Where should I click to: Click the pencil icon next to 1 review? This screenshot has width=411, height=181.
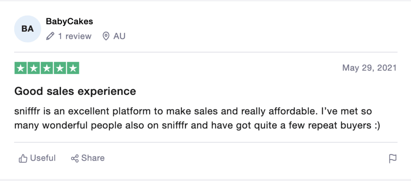click(50, 36)
